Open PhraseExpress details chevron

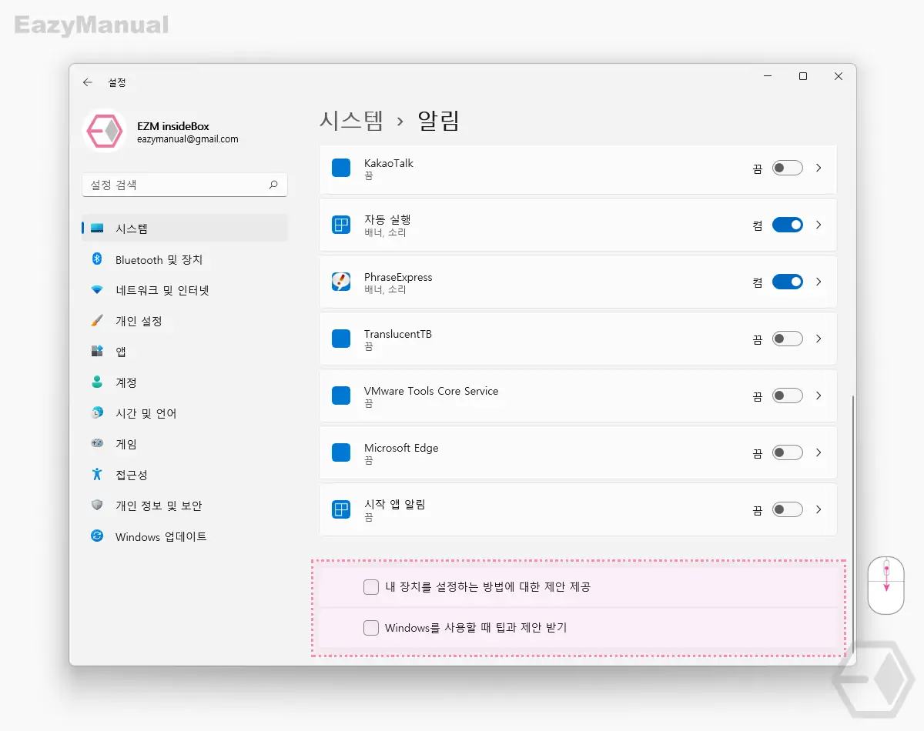pyautogui.click(x=819, y=282)
